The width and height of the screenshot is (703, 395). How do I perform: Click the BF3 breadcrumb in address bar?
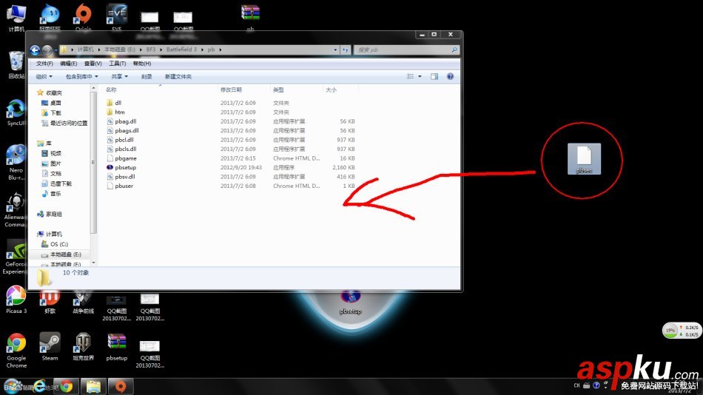point(151,50)
